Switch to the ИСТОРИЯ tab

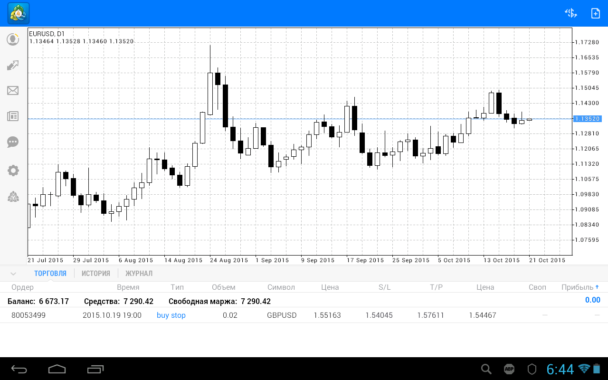(96, 274)
